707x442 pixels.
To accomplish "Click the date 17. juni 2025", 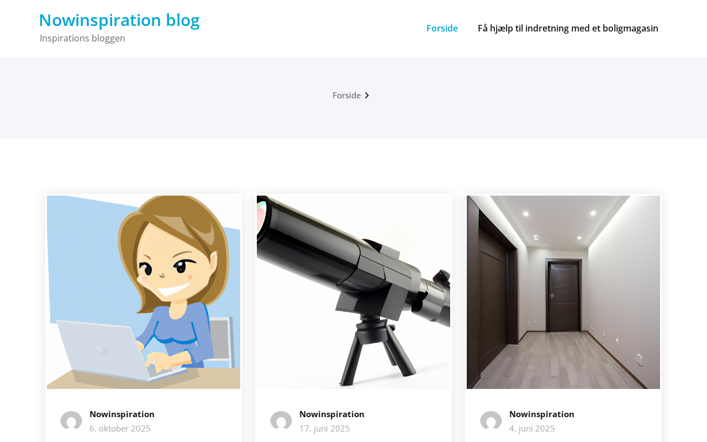I will pyautogui.click(x=325, y=428).
